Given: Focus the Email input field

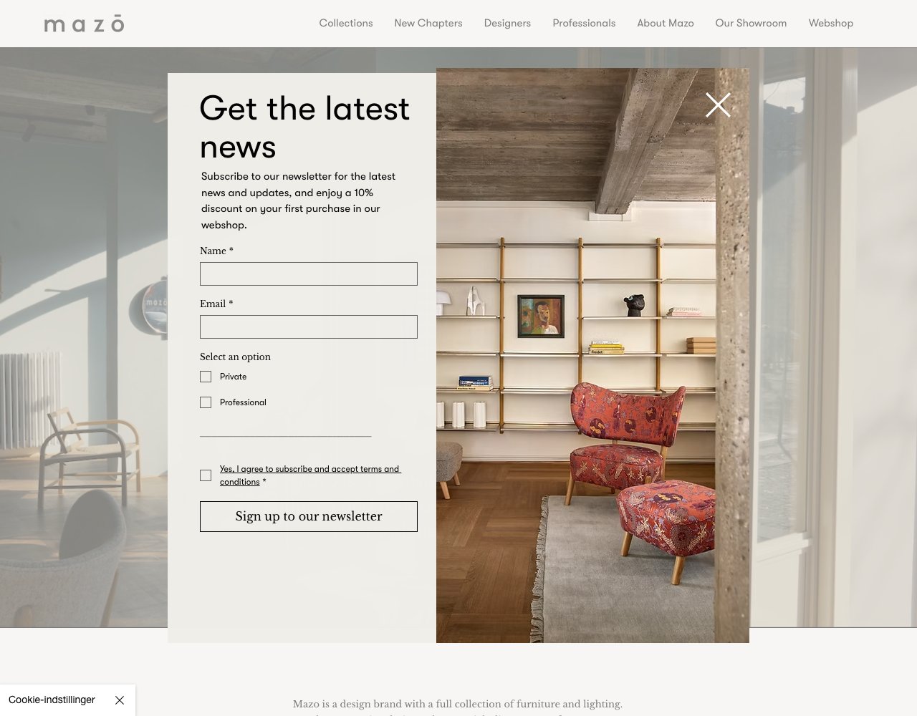Looking at the screenshot, I should coord(308,327).
